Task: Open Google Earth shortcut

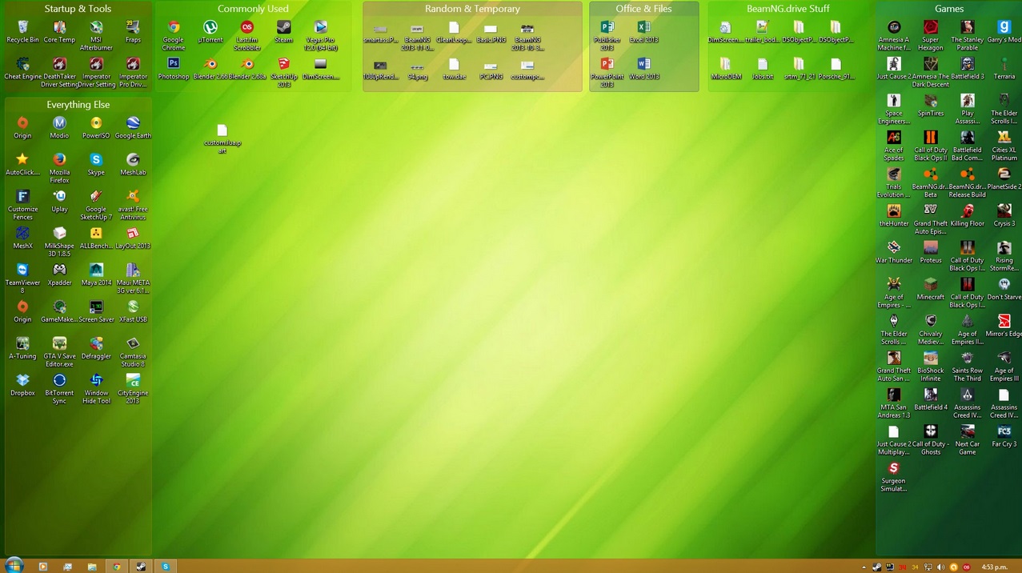Action: (133, 128)
